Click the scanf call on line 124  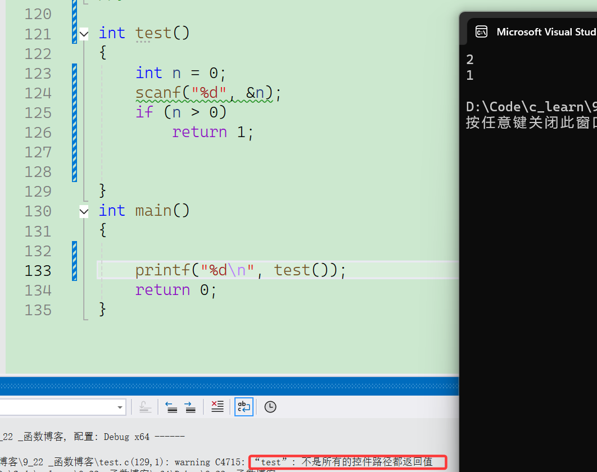208,93
